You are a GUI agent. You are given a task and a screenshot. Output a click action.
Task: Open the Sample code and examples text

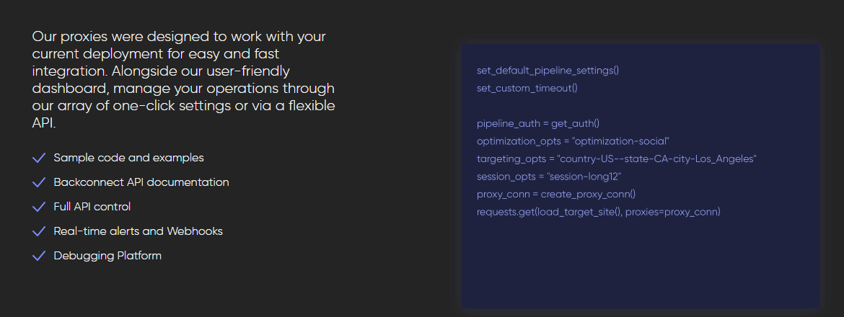[128, 158]
